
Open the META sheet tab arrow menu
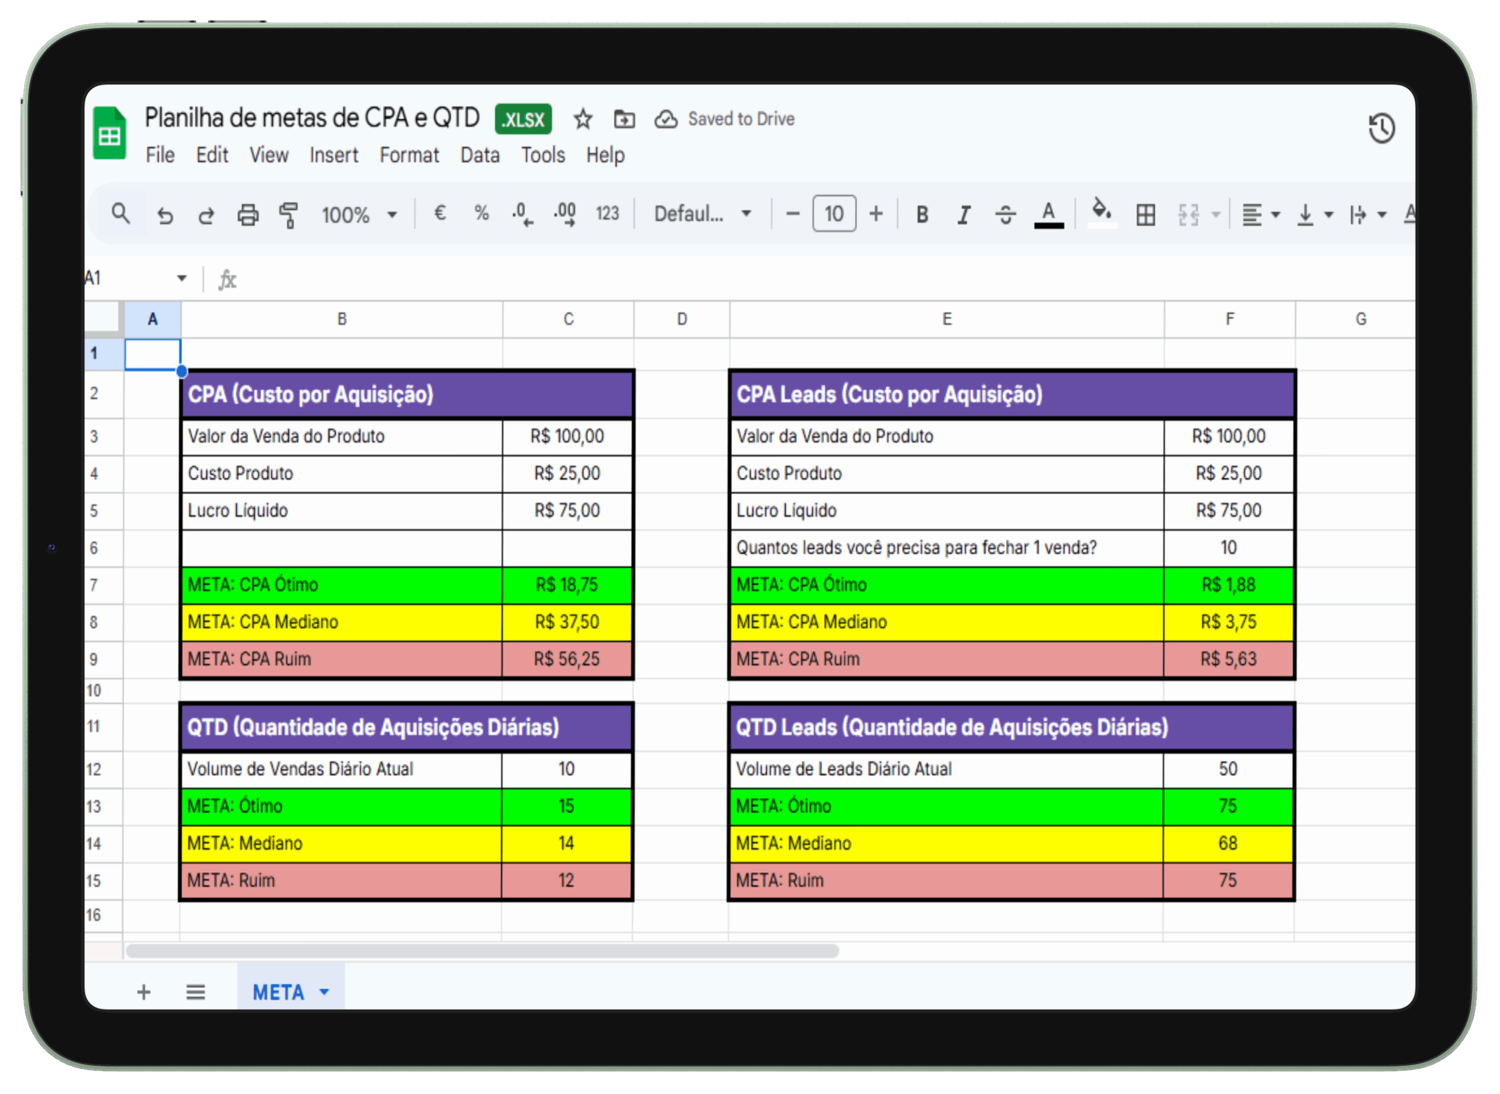(x=324, y=991)
